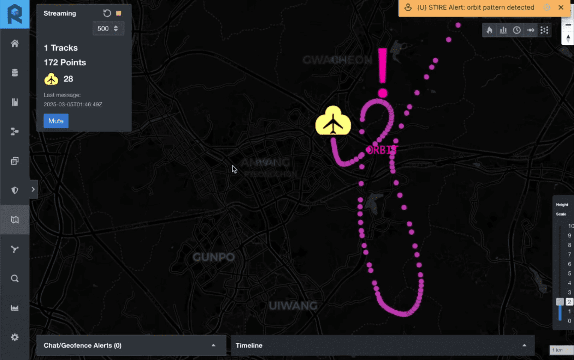Expand the Timeline panel
Image resolution: width=574 pixels, height=360 pixels.
point(383,345)
